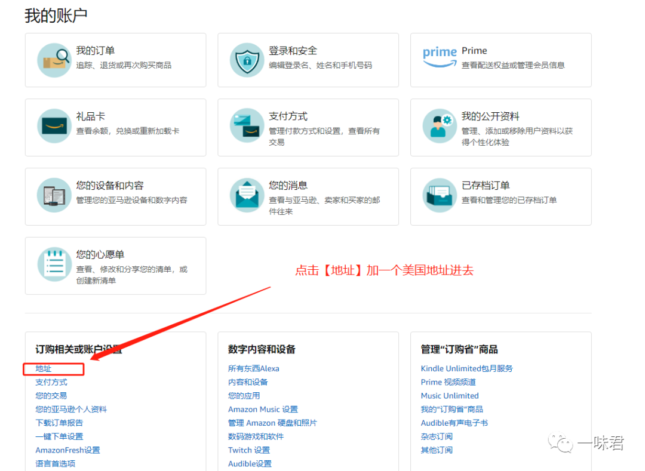
Task: Open 语言首选项 link
Action: pyautogui.click(x=56, y=464)
